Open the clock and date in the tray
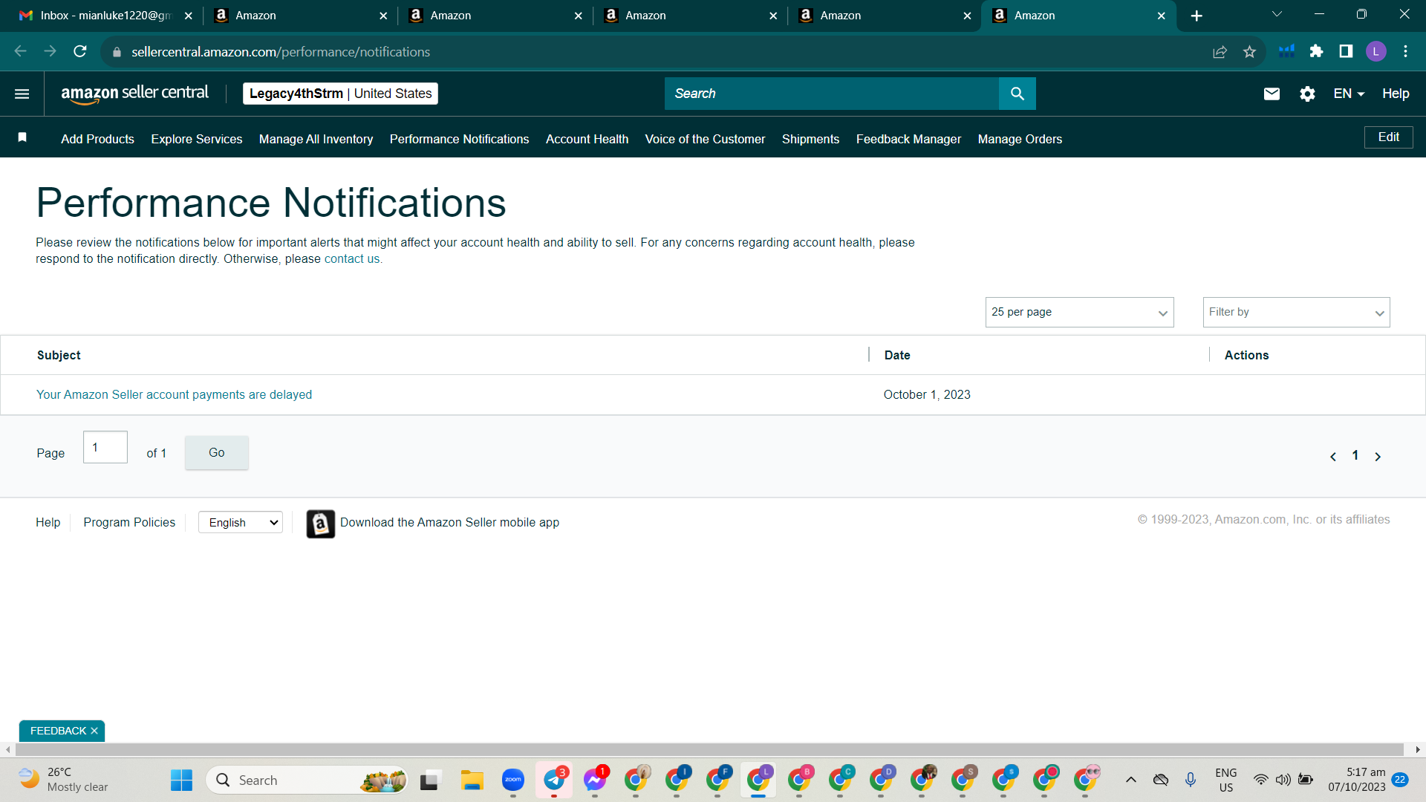 click(x=1357, y=780)
